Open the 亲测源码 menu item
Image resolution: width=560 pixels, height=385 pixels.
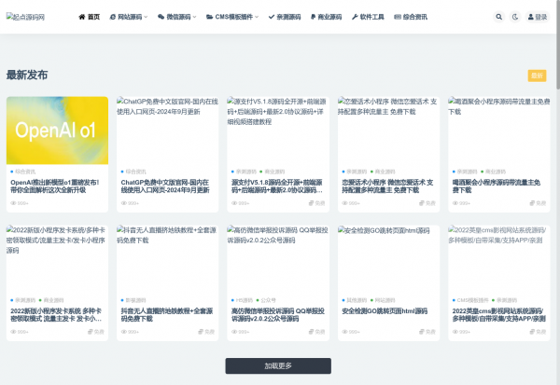285,17
